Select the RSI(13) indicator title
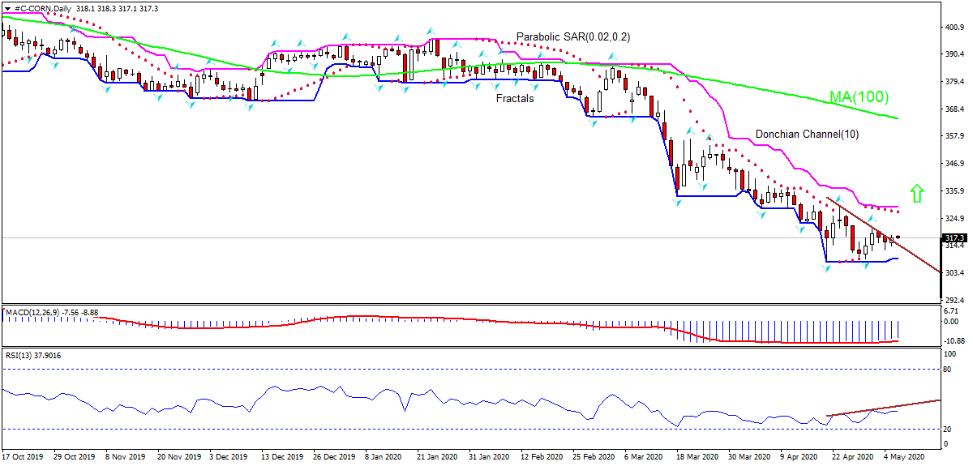Viewport: 973px width, 466px height. click(x=32, y=355)
